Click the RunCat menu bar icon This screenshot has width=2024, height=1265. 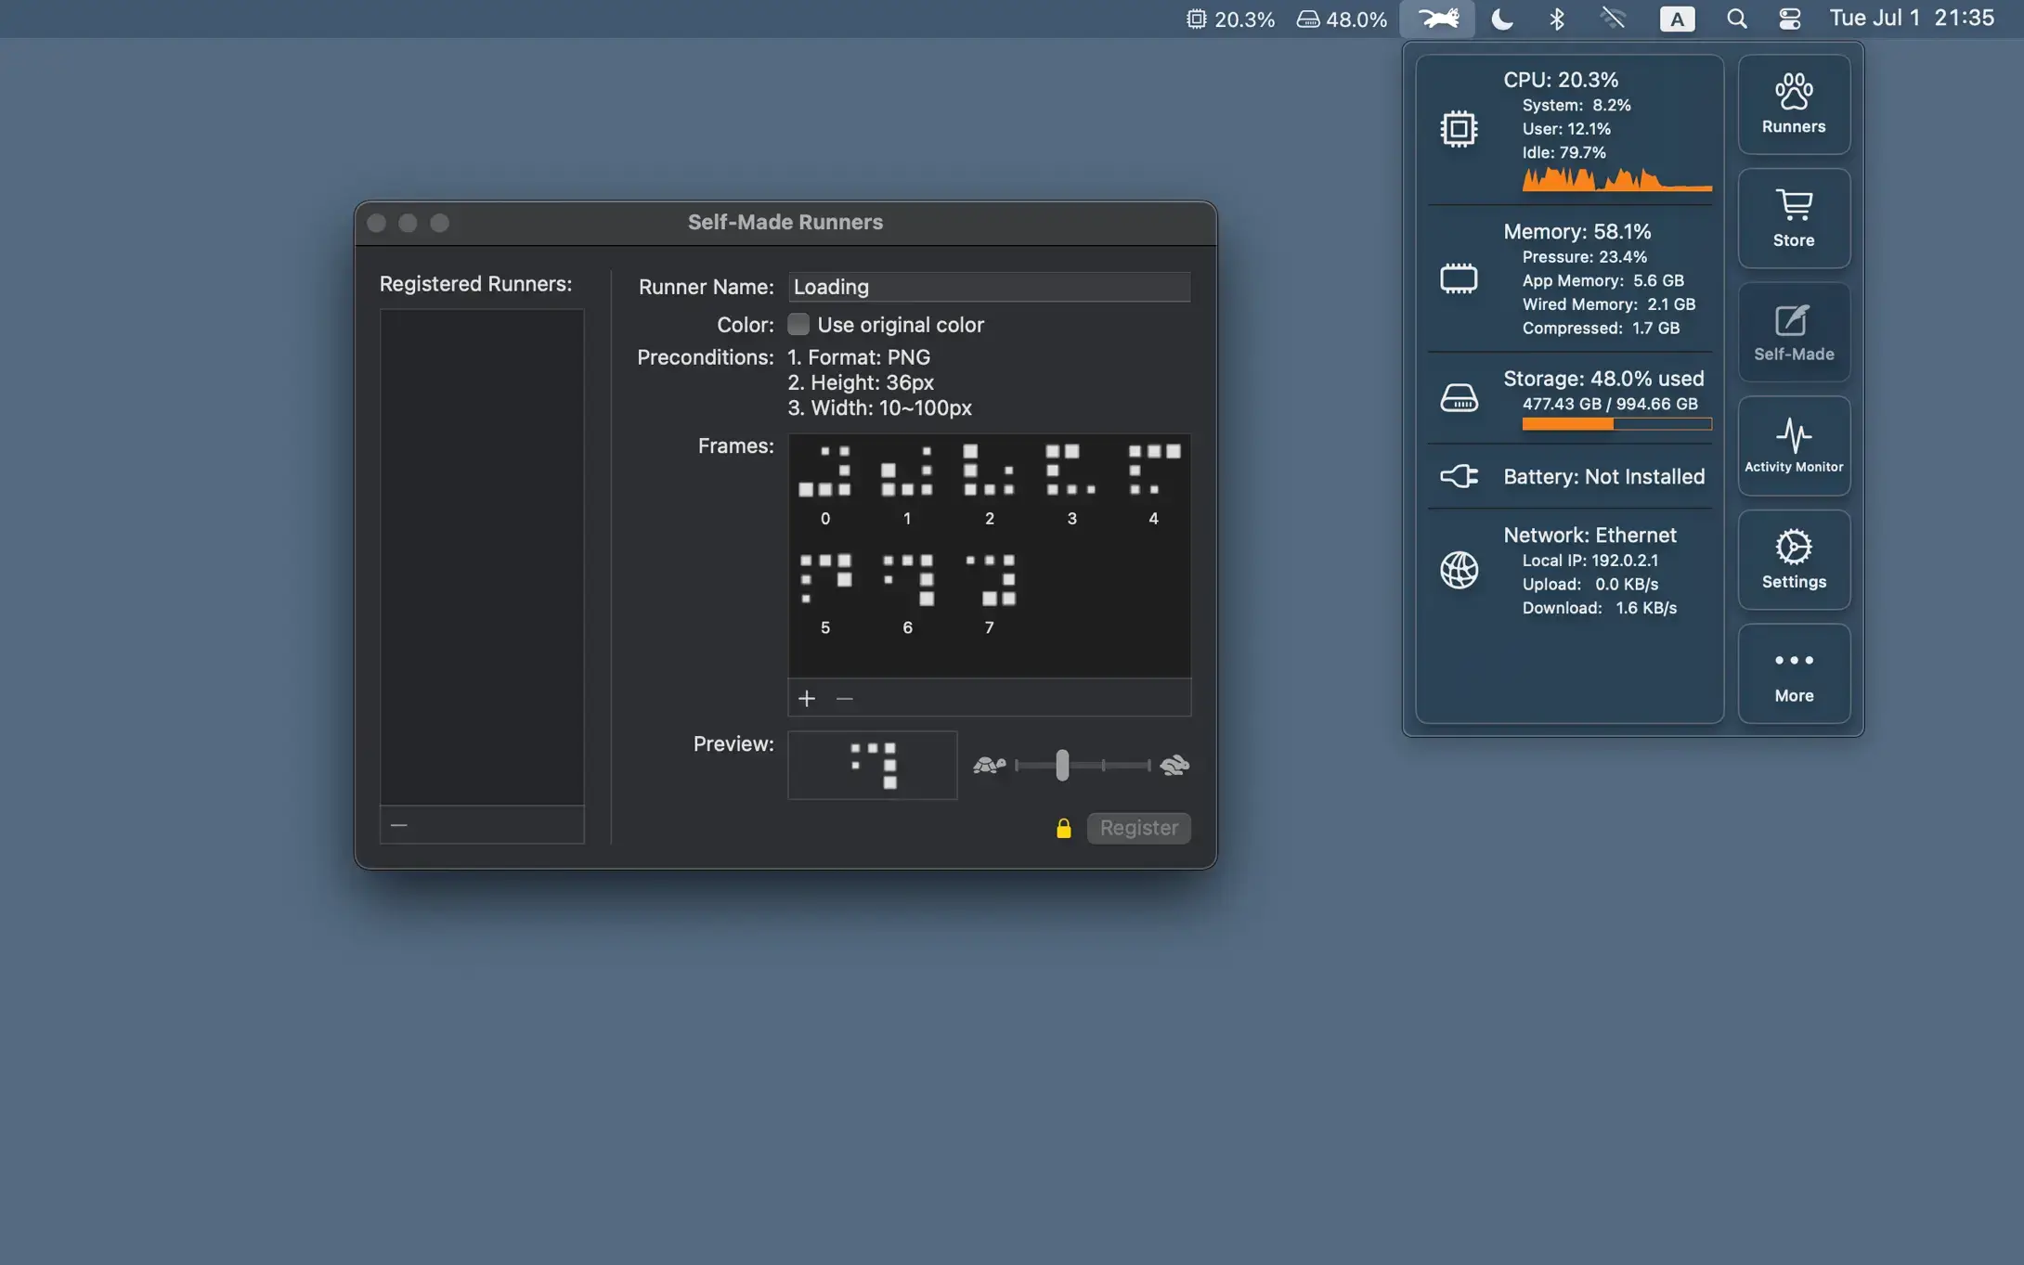(1437, 19)
